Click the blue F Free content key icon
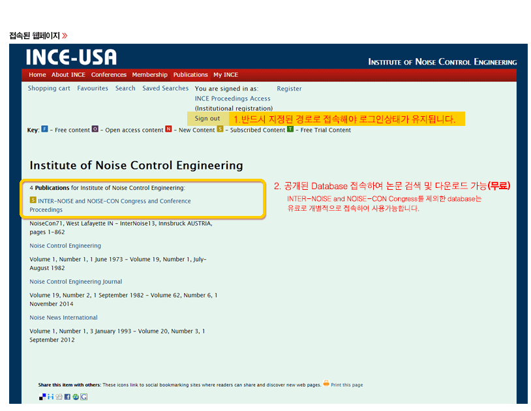The image size is (531, 411). (x=45, y=129)
